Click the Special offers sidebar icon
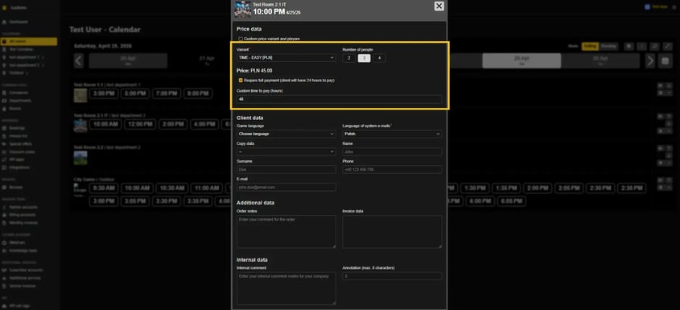The height and width of the screenshot is (310, 680). coord(4,143)
